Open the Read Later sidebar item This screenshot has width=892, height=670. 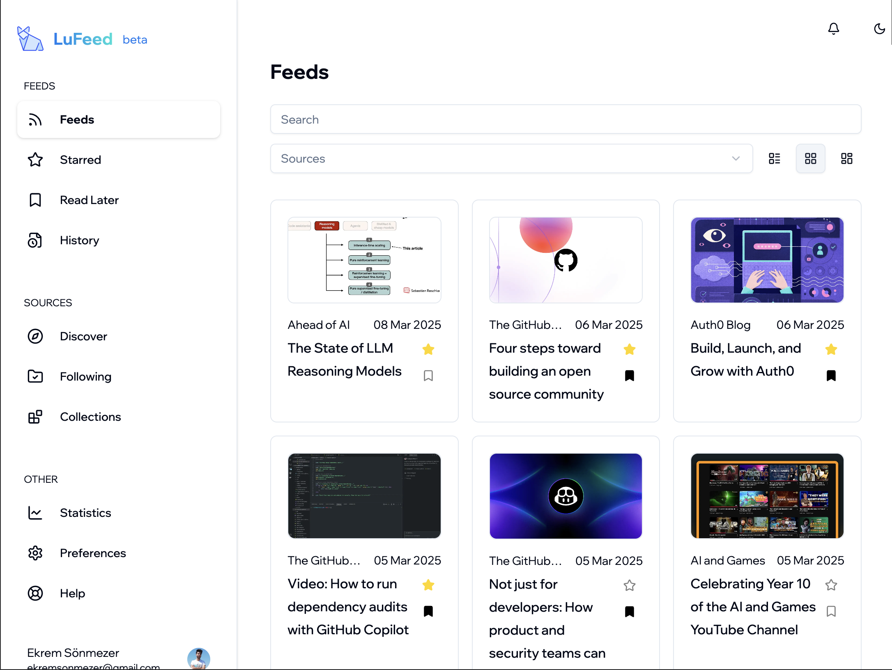click(x=119, y=200)
